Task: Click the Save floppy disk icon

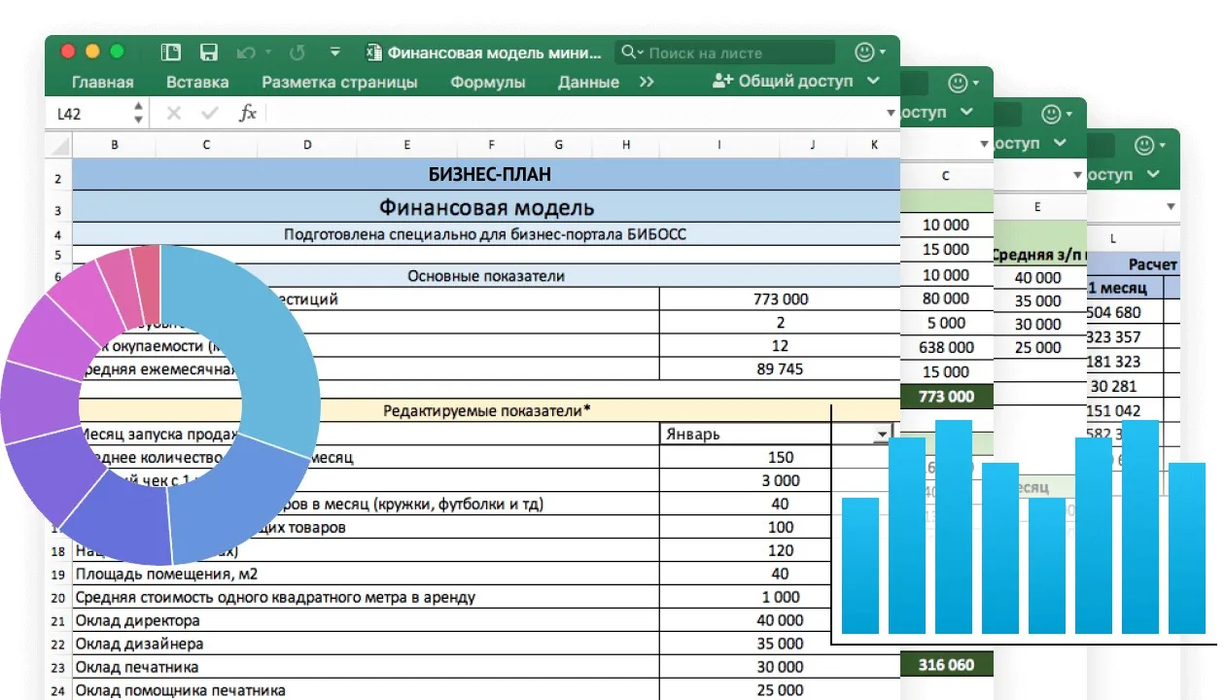Action: (208, 52)
